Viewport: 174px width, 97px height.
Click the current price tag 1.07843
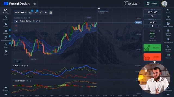[138, 22]
